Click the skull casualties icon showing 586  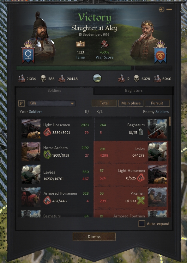[x=43, y=78]
